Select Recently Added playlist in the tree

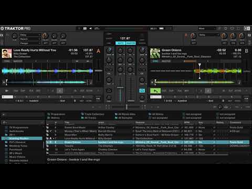[18, 161]
